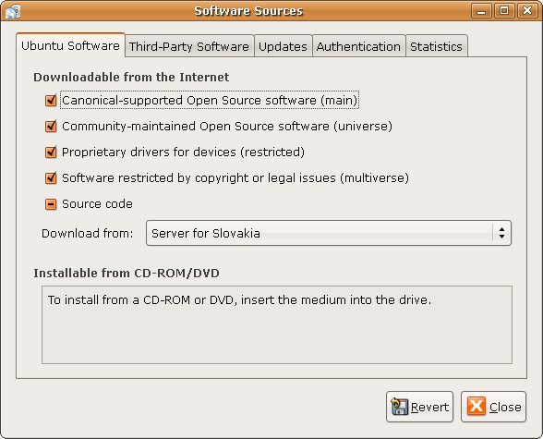This screenshot has width=543, height=439.
Task: Toggle the Source code checkbox
Action: pyautogui.click(x=51, y=204)
